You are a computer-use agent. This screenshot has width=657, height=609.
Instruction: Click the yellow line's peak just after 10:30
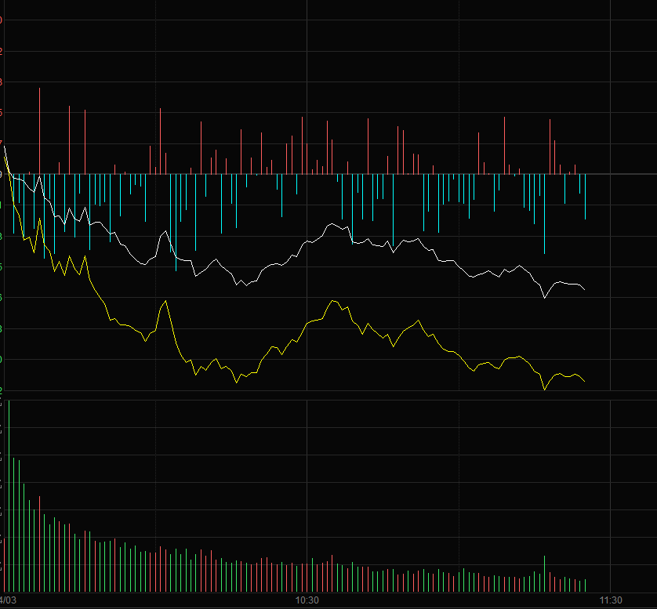click(x=334, y=300)
